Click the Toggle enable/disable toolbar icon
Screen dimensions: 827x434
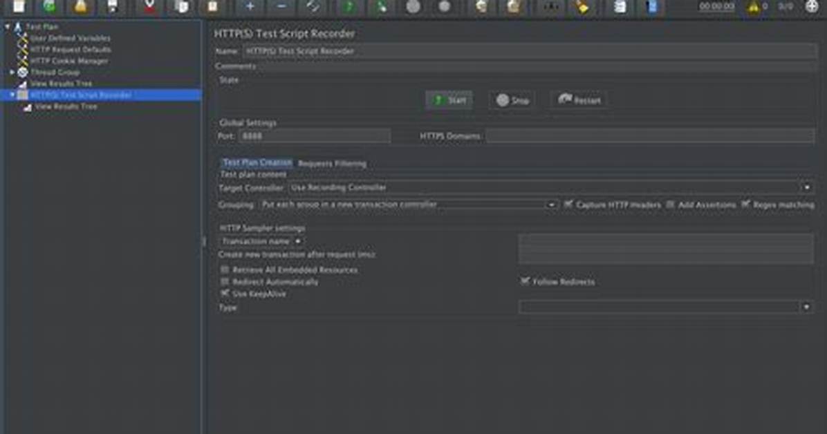(x=313, y=6)
